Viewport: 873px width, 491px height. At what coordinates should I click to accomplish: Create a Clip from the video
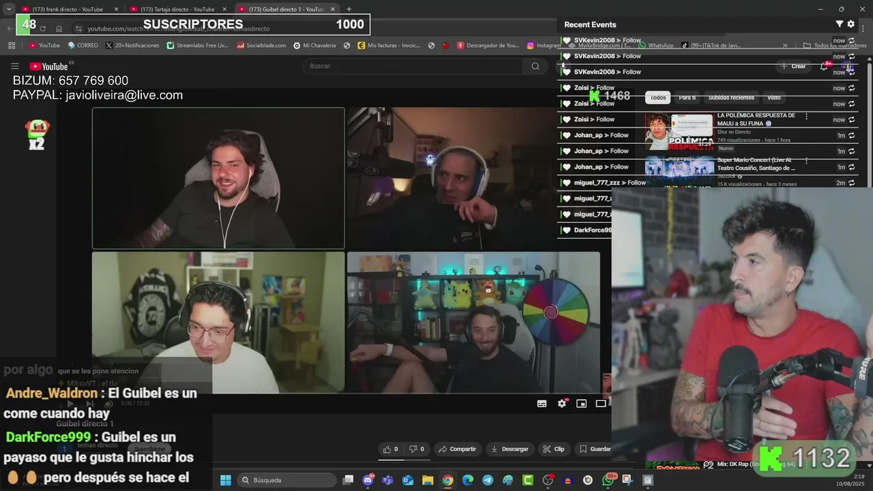(x=554, y=449)
